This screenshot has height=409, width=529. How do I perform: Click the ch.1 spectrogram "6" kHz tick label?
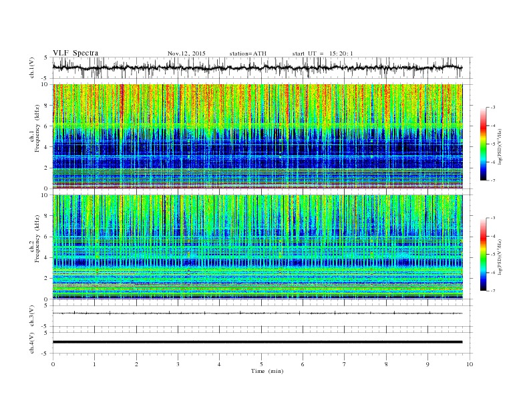click(x=46, y=126)
